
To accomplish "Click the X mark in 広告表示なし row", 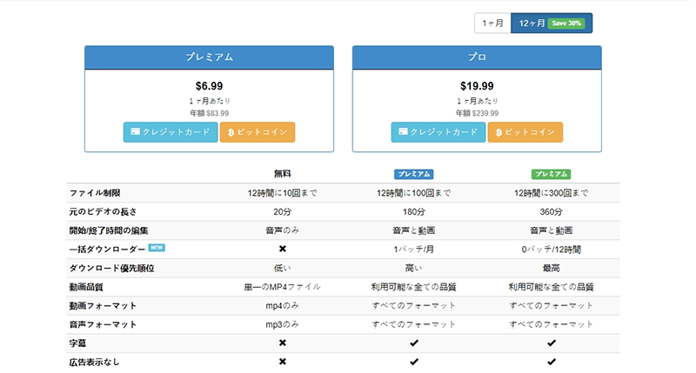I will [282, 362].
